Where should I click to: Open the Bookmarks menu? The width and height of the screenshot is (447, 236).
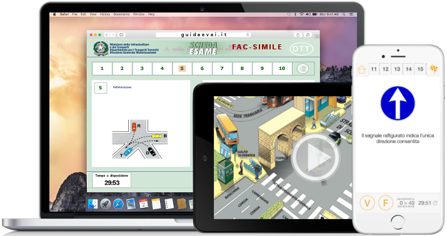point(121,14)
